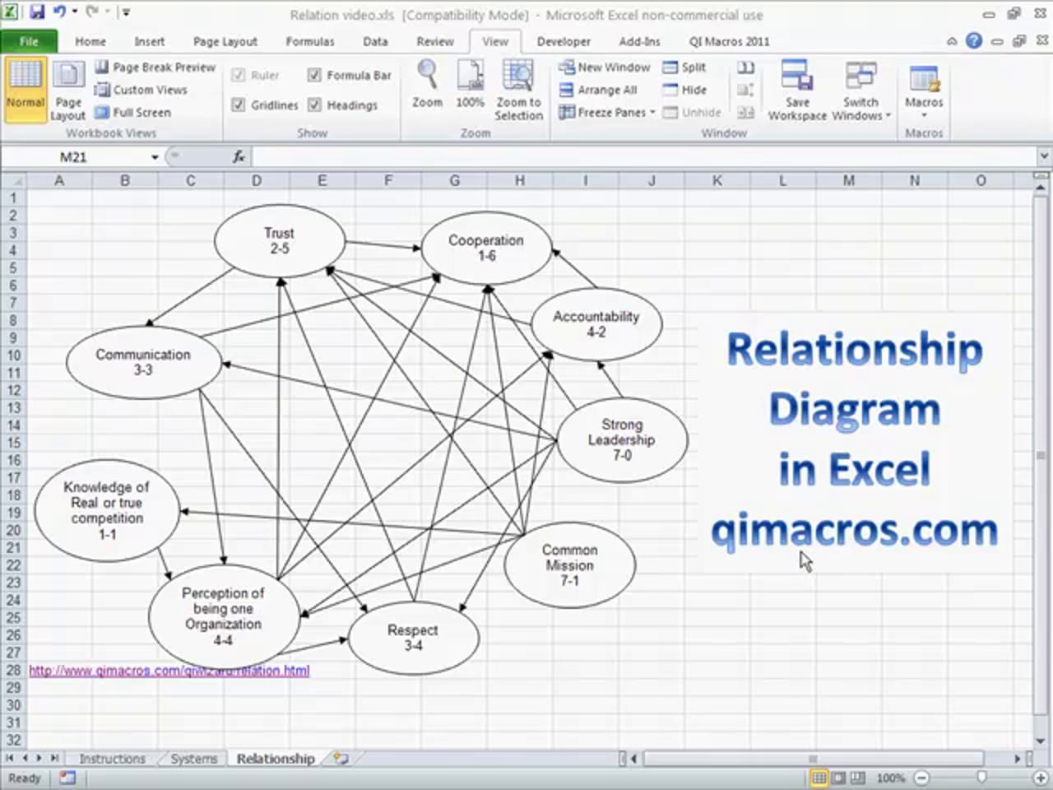Open the Name Box dropdown arrow

click(x=155, y=156)
